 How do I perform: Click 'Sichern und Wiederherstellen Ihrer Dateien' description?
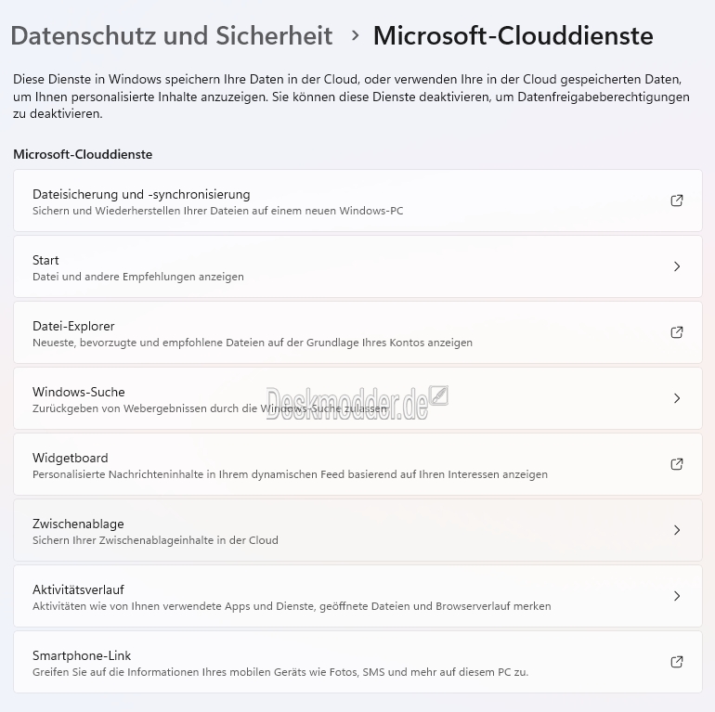tap(217, 211)
